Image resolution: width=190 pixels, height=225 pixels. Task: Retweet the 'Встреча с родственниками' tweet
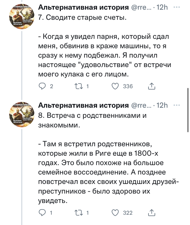pos(78,213)
